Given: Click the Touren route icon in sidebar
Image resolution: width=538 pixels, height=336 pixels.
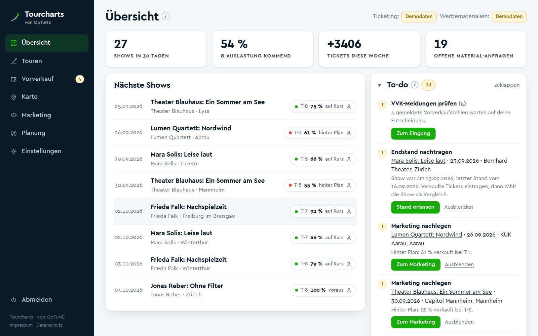Looking at the screenshot, I should coord(14,61).
